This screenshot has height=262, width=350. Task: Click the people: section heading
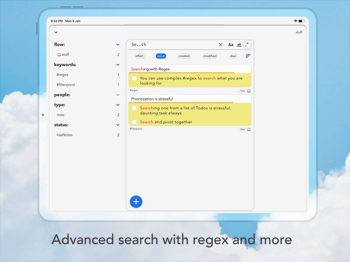(62, 95)
